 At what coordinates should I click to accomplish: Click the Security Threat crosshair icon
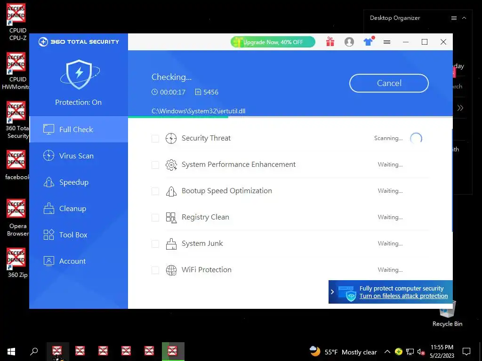pos(171,139)
